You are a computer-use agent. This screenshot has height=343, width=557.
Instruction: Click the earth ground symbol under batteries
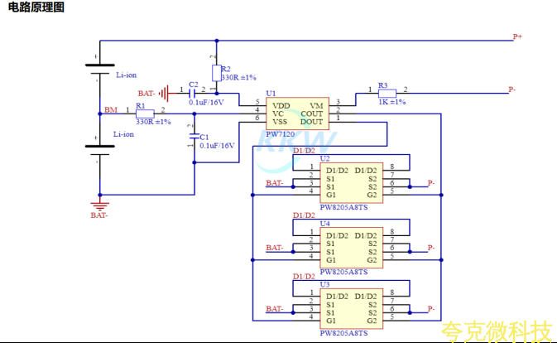coord(100,206)
